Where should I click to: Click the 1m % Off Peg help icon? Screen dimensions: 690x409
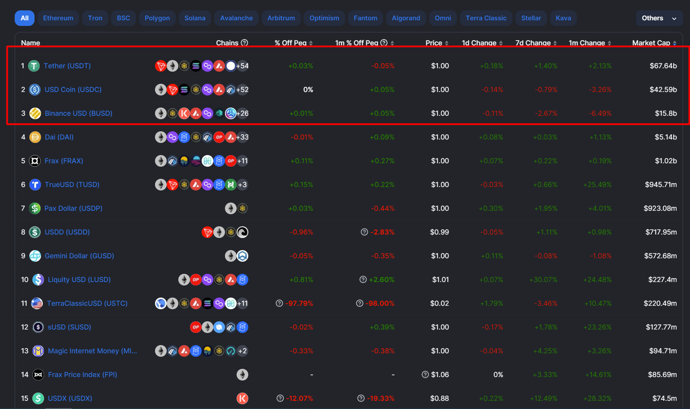pyautogui.click(x=384, y=43)
